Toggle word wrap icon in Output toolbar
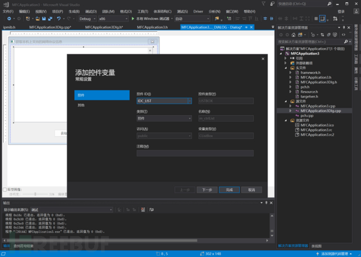Viewport: 361px width, 257px height. (x=151, y=209)
